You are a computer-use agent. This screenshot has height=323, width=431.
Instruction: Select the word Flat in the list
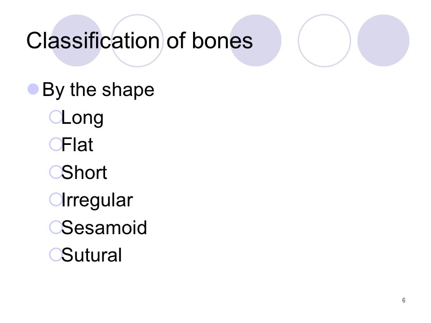click(77, 145)
